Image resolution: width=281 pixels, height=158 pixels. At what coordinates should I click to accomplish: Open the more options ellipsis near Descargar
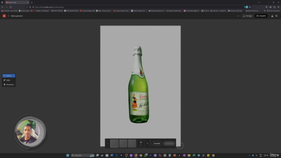coord(238,16)
